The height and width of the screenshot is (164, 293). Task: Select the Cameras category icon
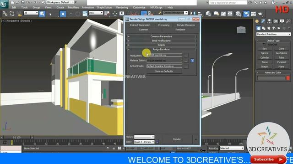point(274,28)
